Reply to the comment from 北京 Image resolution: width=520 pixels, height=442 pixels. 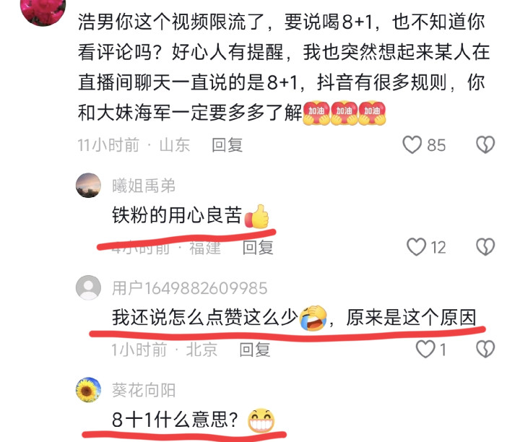(255, 350)
